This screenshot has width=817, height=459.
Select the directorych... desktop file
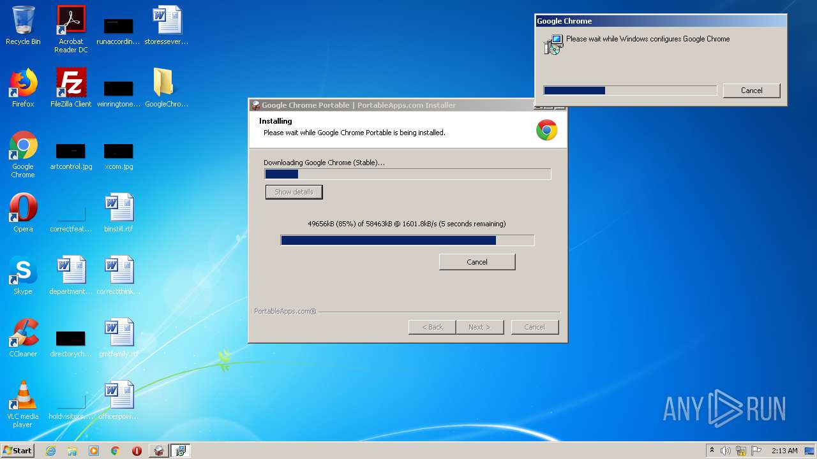click(71, 343)
